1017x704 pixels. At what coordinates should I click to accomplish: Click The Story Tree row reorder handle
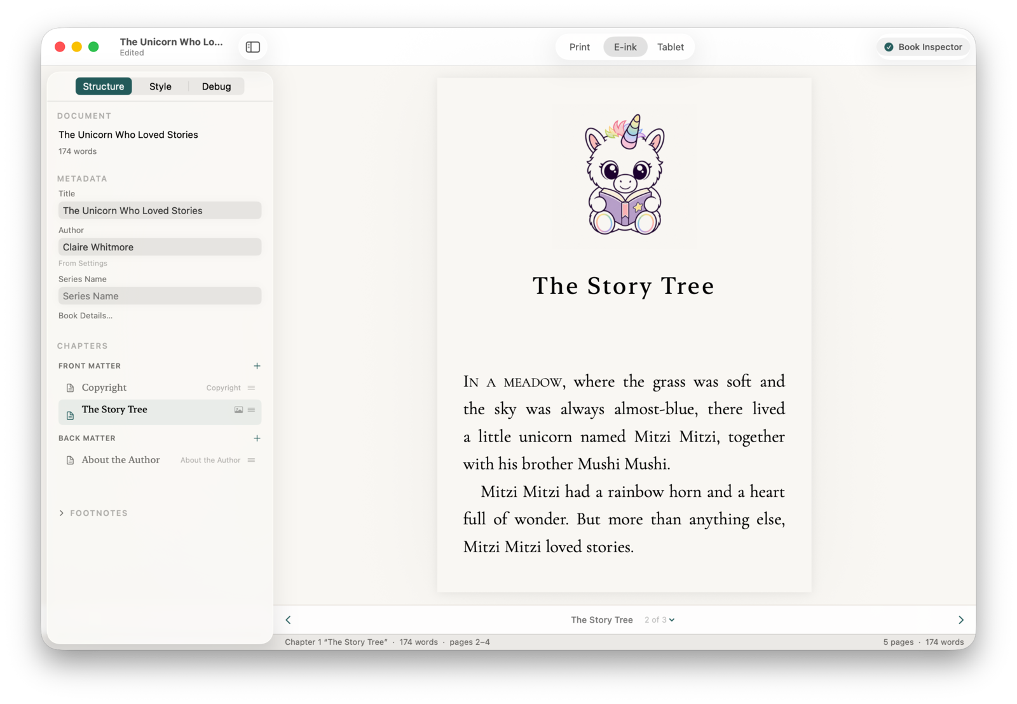(x=251, y=410)
